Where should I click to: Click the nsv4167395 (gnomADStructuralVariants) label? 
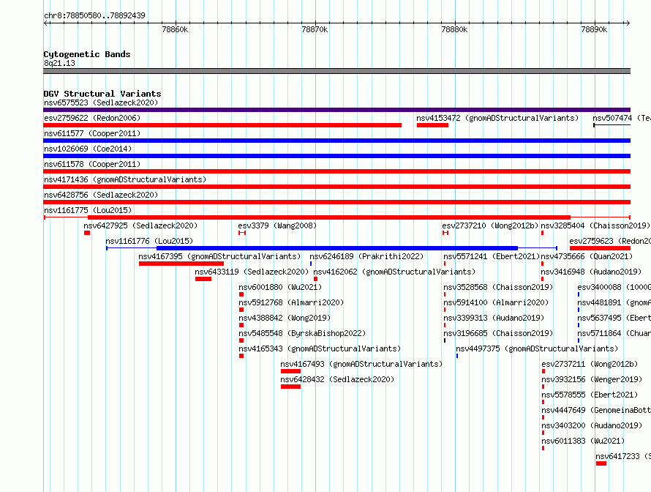pyautogui.click(x=219, y=256)
